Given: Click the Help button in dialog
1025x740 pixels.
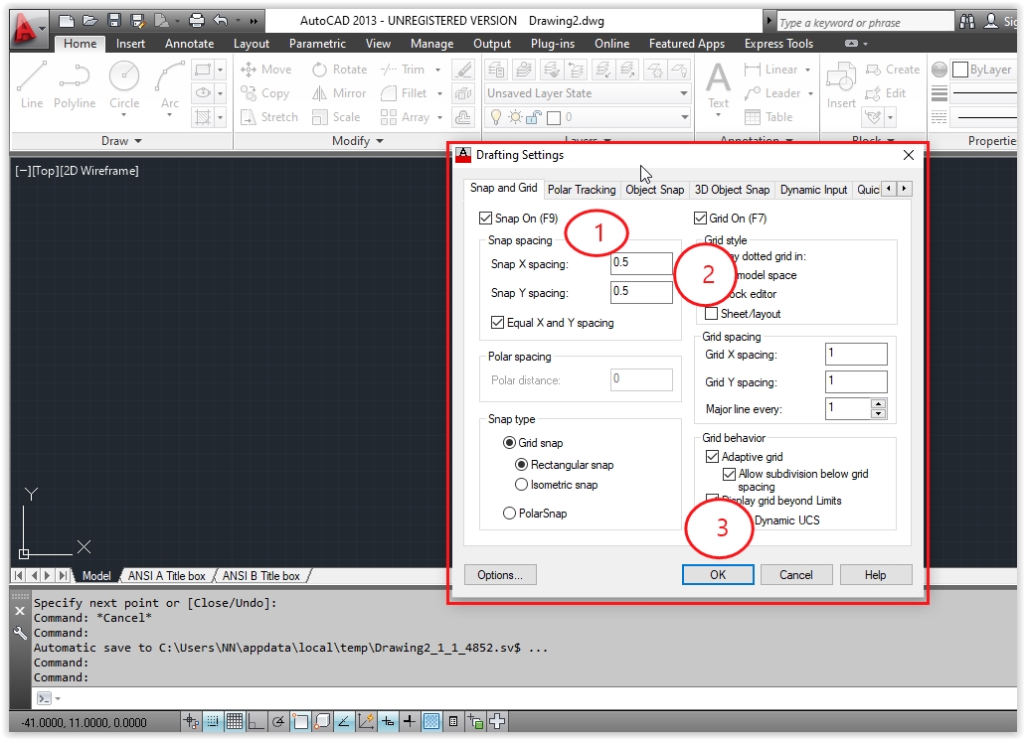Looking at the screenshot, I should [x=875, y=575].
